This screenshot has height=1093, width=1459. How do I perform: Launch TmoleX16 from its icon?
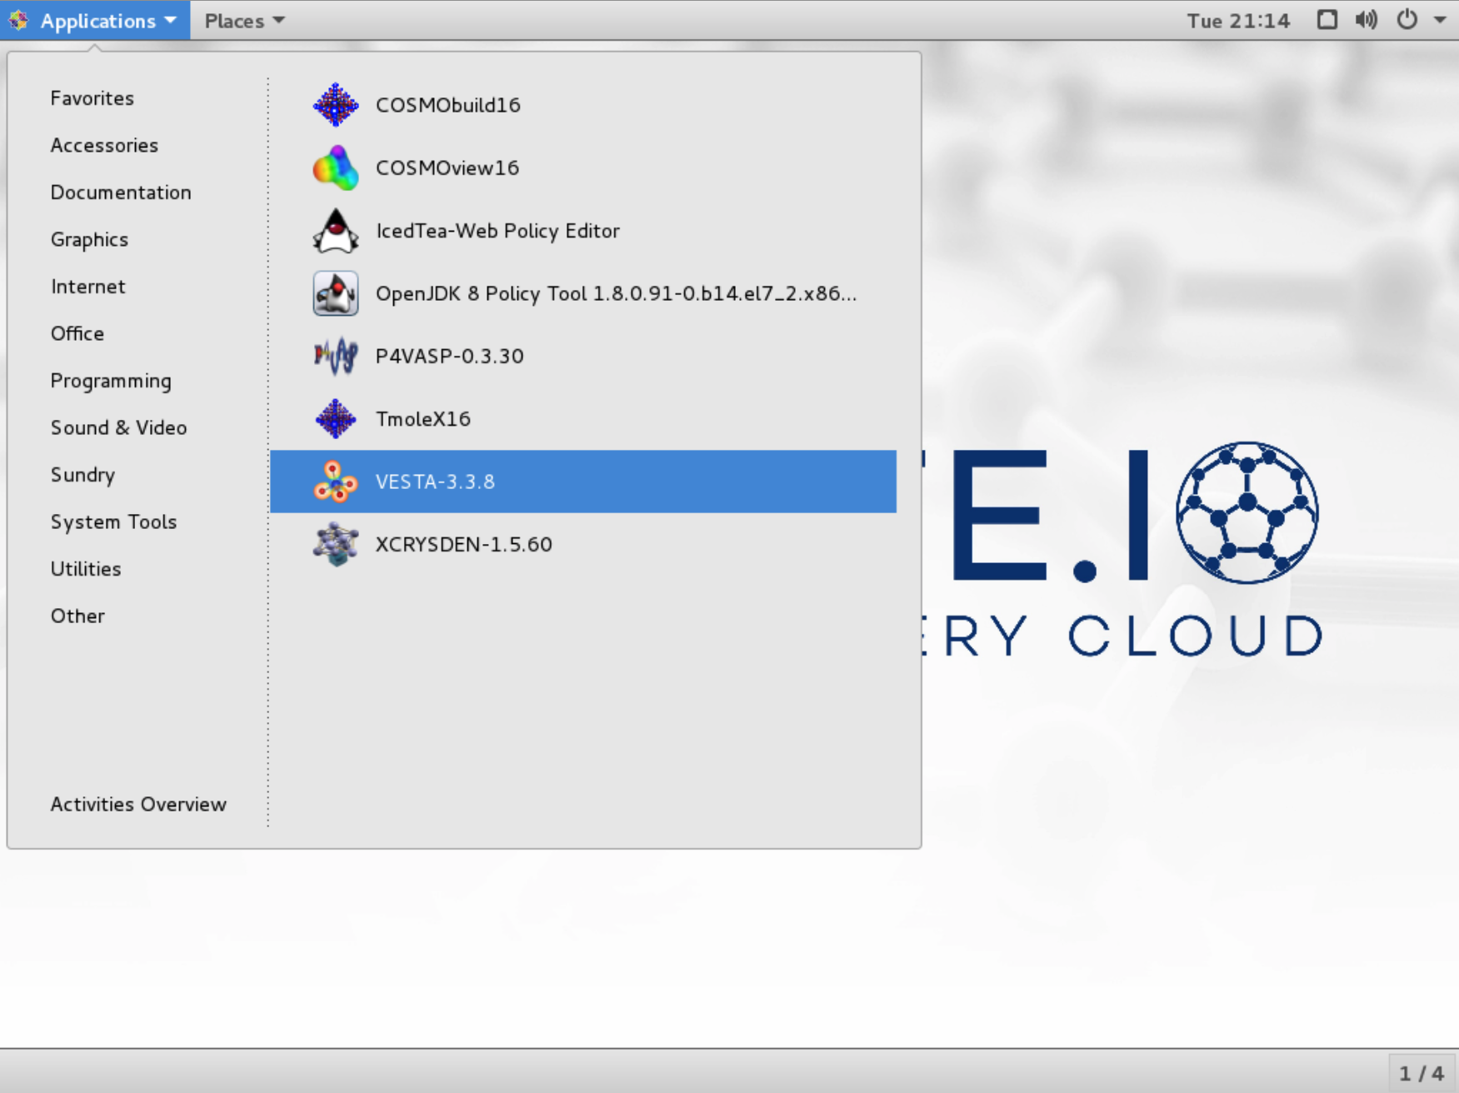point(335,419)
